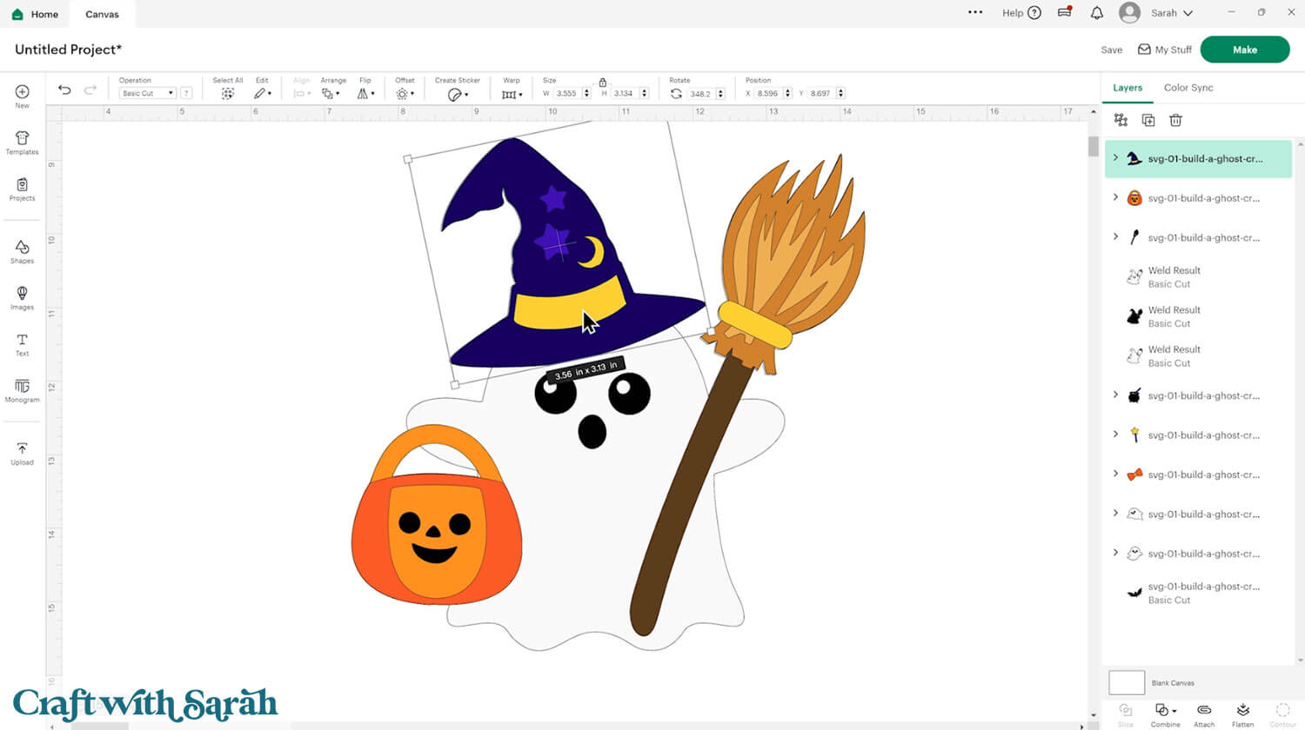Image resolution: width=1305 pixels, height=730 pixels.
Task: Toggle the size aspect ratio lock
Action: tap(602, 82)
